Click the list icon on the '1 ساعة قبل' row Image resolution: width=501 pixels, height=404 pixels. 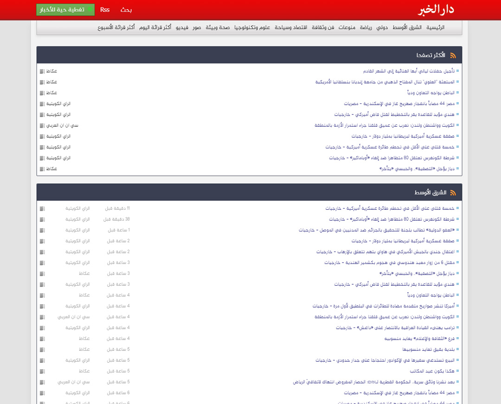[x=41, y=230]
